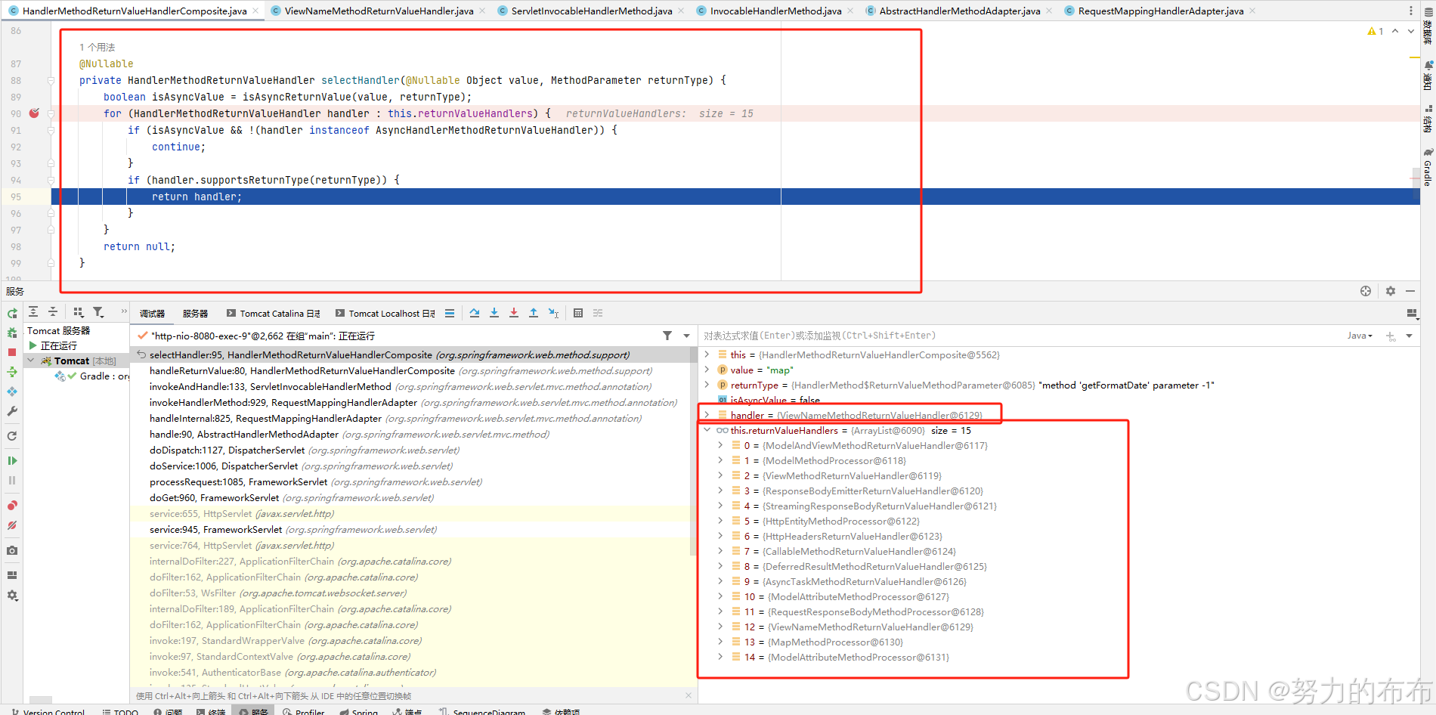Switch to ViewNameMethodReturnValueHandler.java tab
This screenshot has width=1436, height=715.
point(379,11)
